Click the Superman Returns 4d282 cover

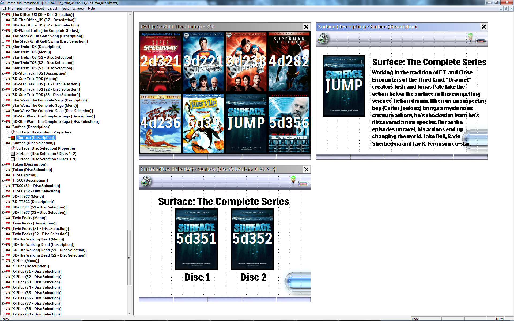pyautogui.click(x=289, y=62)
